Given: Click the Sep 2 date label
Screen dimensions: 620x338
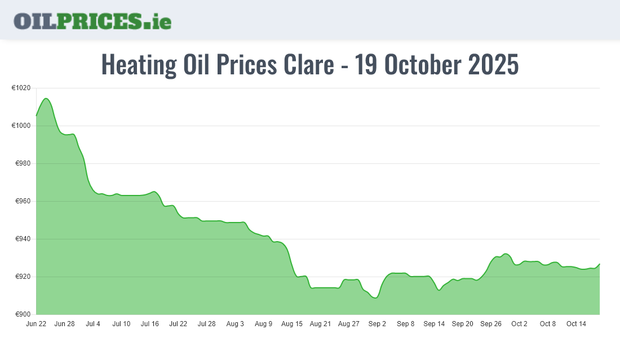Looking at the screenshot, I should (x=377, y=324).
